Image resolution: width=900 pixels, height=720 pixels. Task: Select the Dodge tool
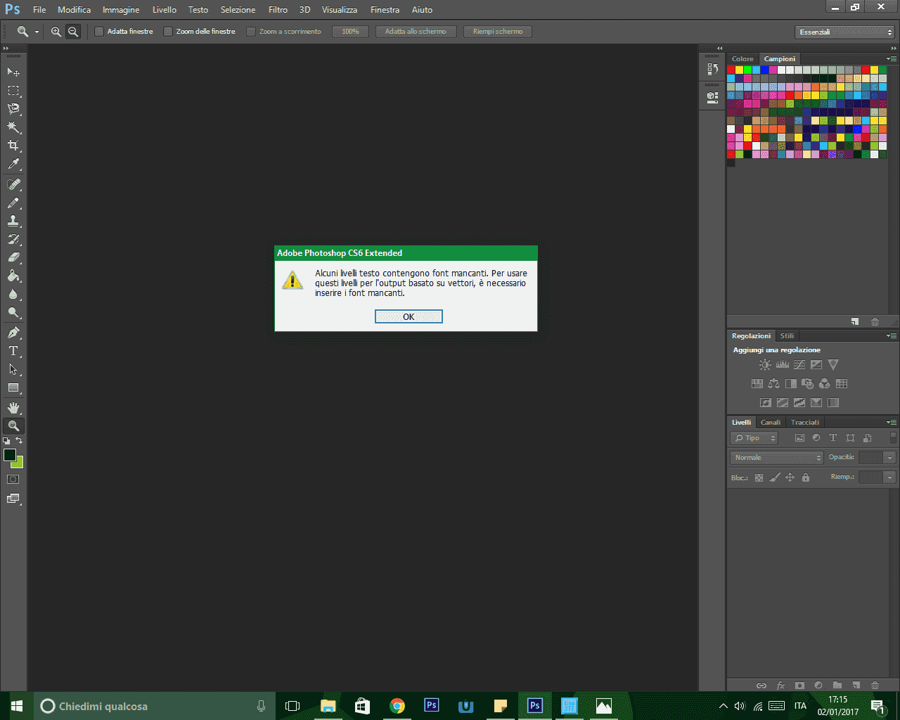pyautogui.click(x=13, y=312)
